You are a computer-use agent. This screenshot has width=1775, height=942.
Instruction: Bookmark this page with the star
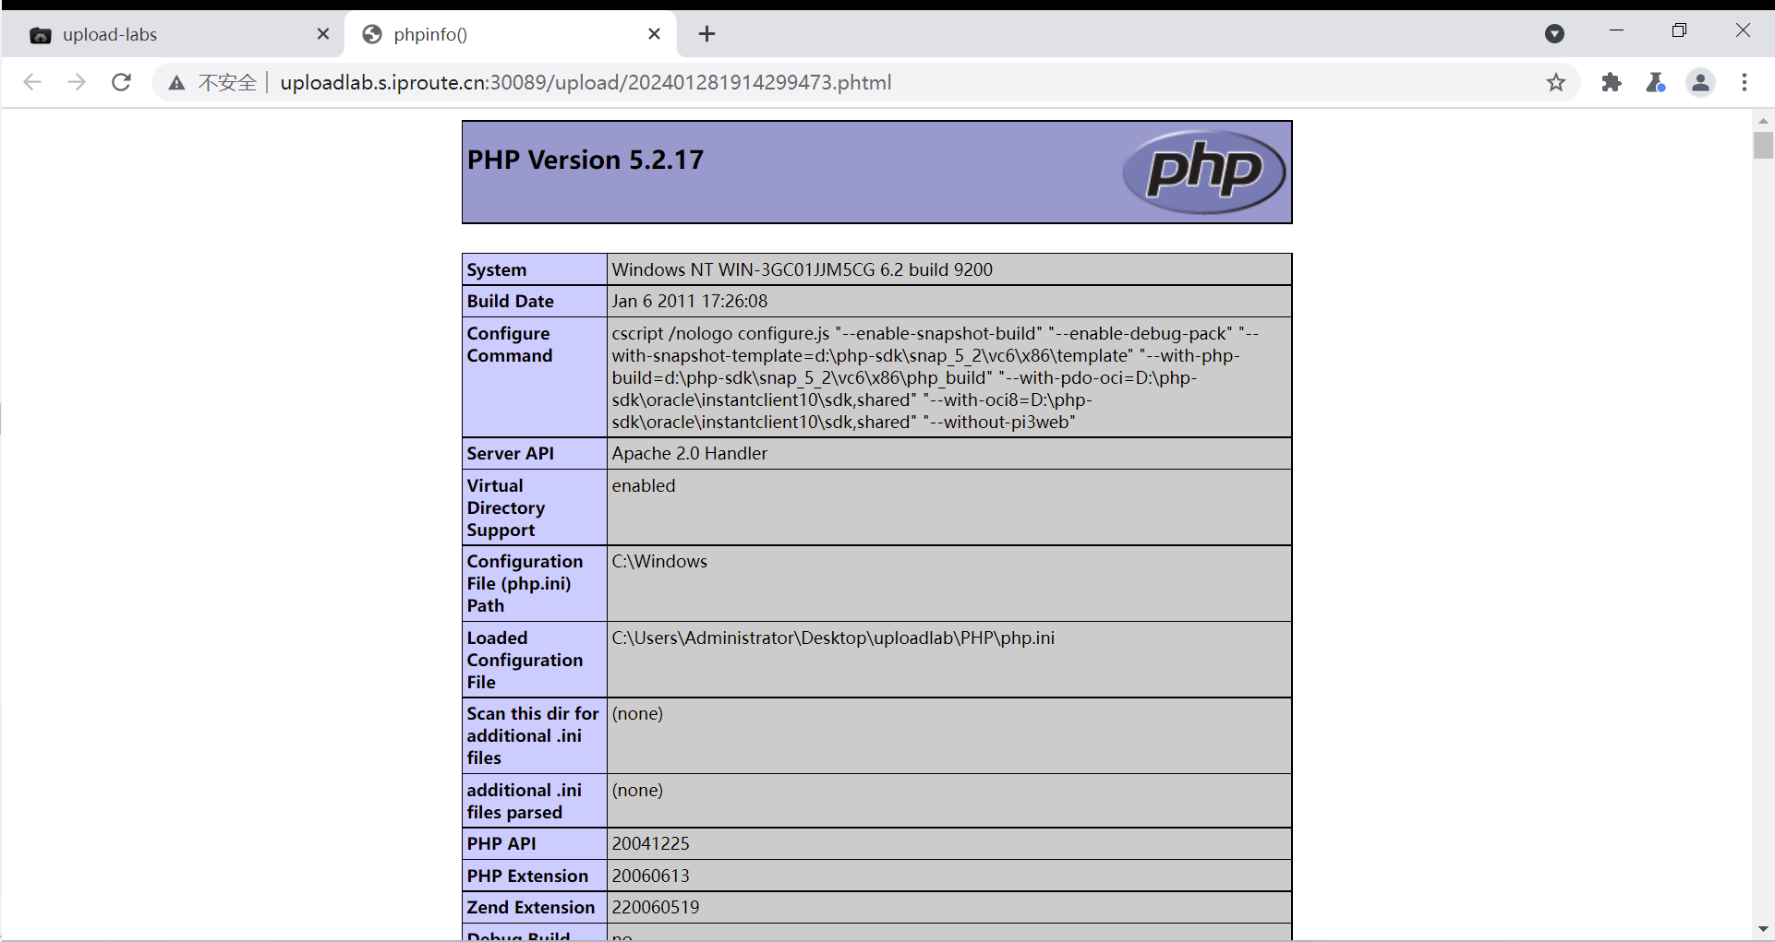click(1556, 82)
